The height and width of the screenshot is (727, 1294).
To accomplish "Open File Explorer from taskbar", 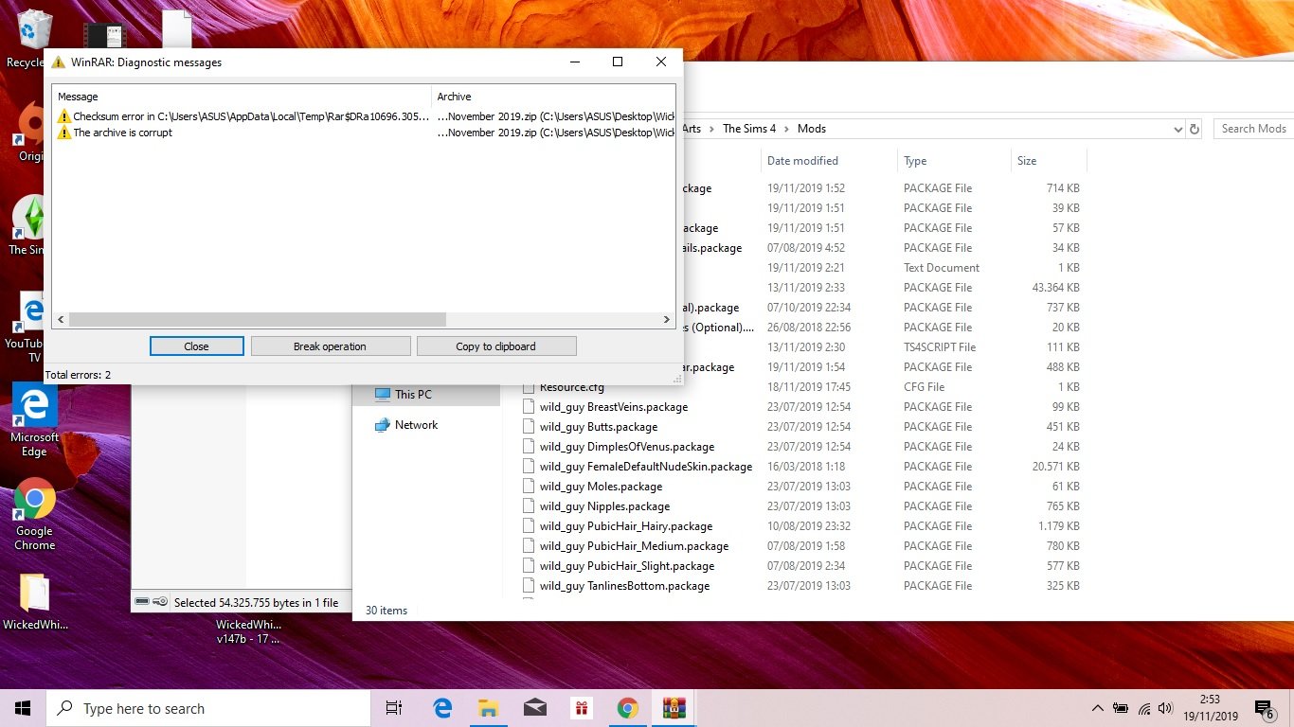I will (x=488, y=708).
